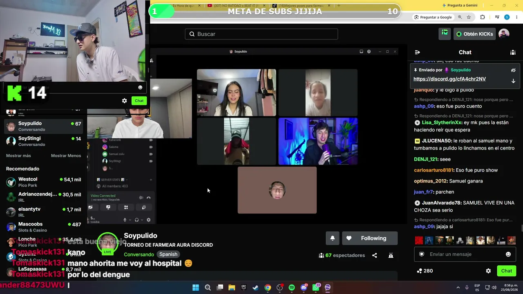Click Mostrar más in sidebar

tap(18, 156)
